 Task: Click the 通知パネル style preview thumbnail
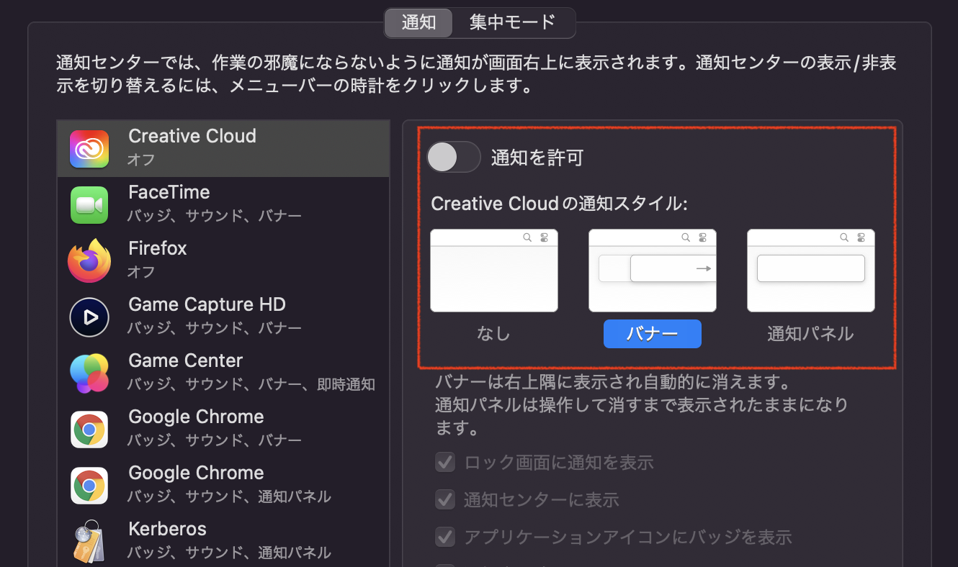click(811, 271)
